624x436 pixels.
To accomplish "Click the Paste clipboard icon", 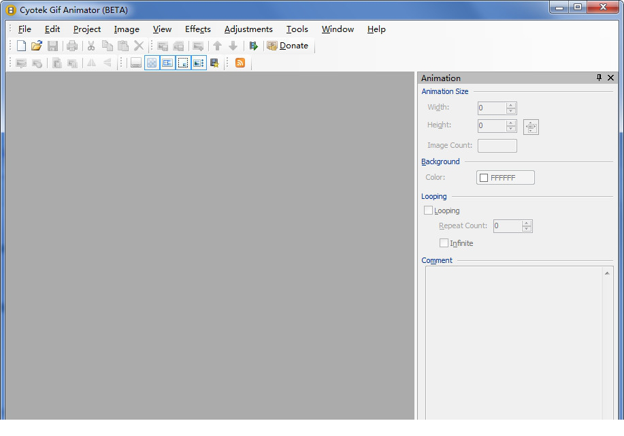I will [123, 46].
